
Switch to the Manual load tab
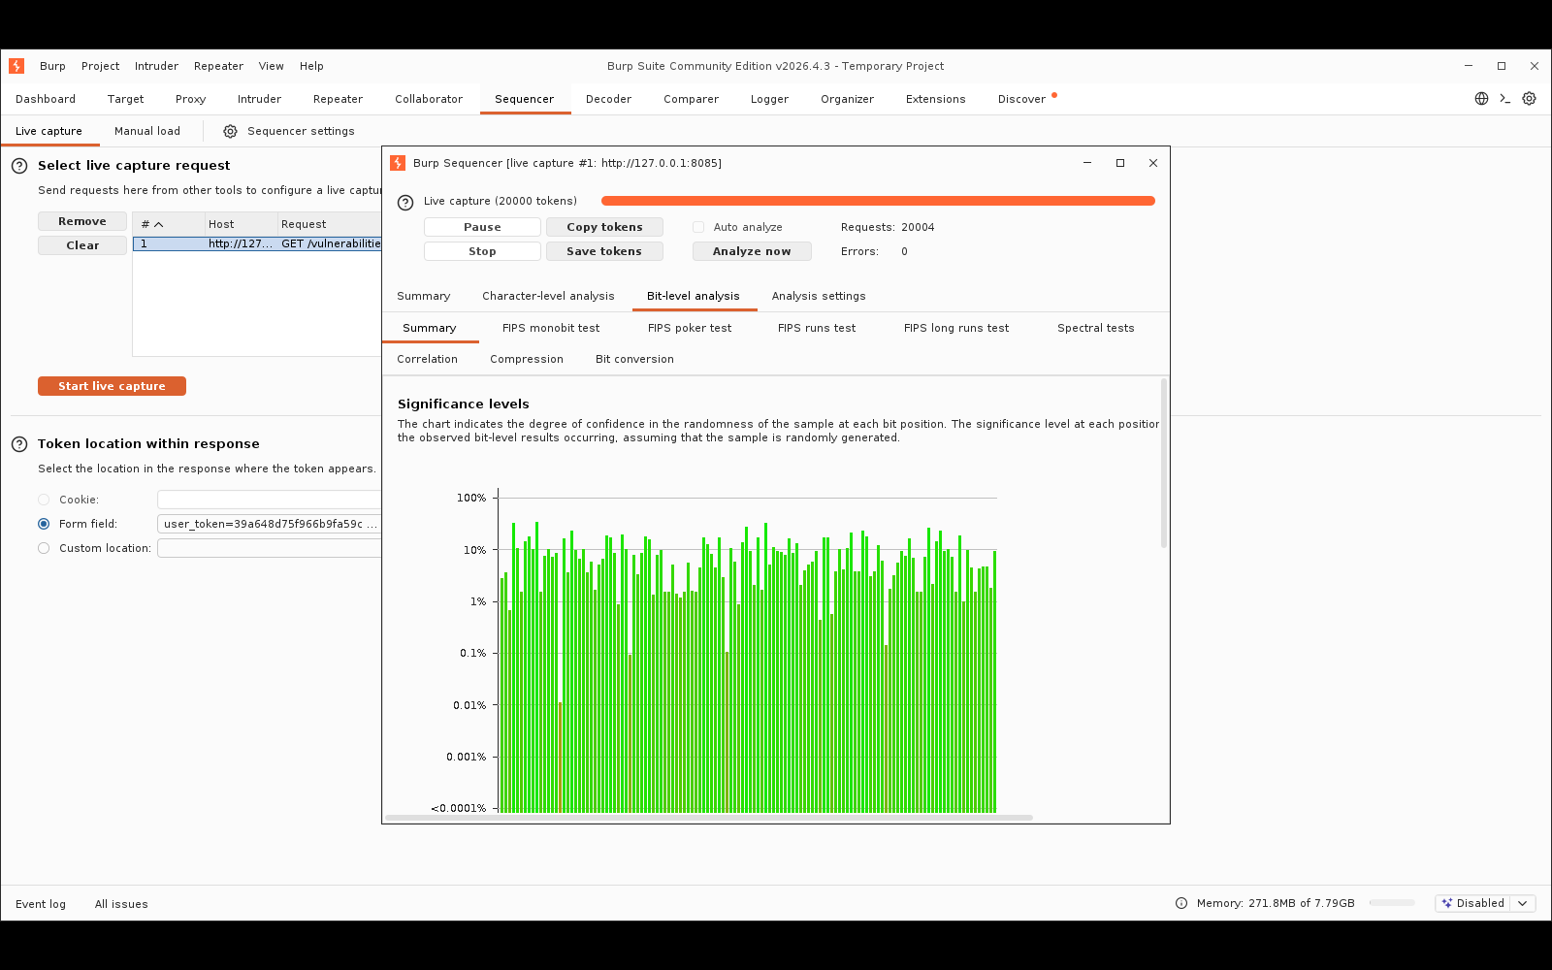point(147,131)
